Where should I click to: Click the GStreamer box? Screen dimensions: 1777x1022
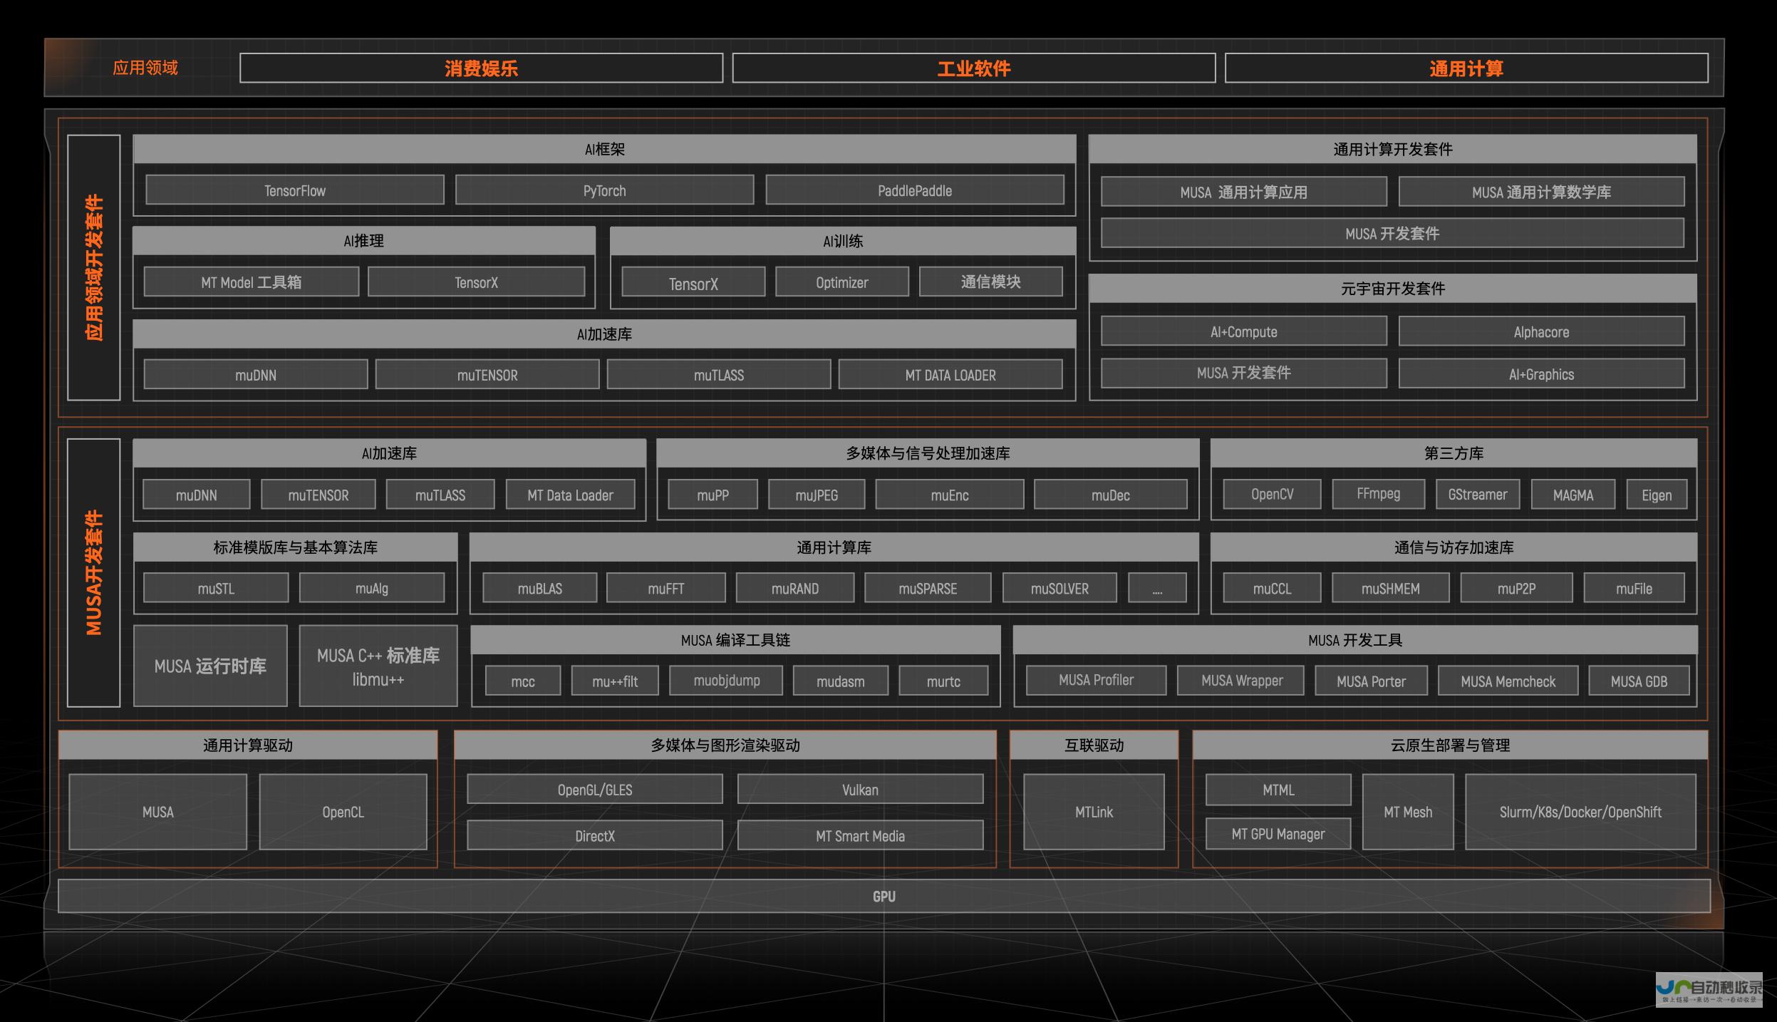(x=1478, y=494)
